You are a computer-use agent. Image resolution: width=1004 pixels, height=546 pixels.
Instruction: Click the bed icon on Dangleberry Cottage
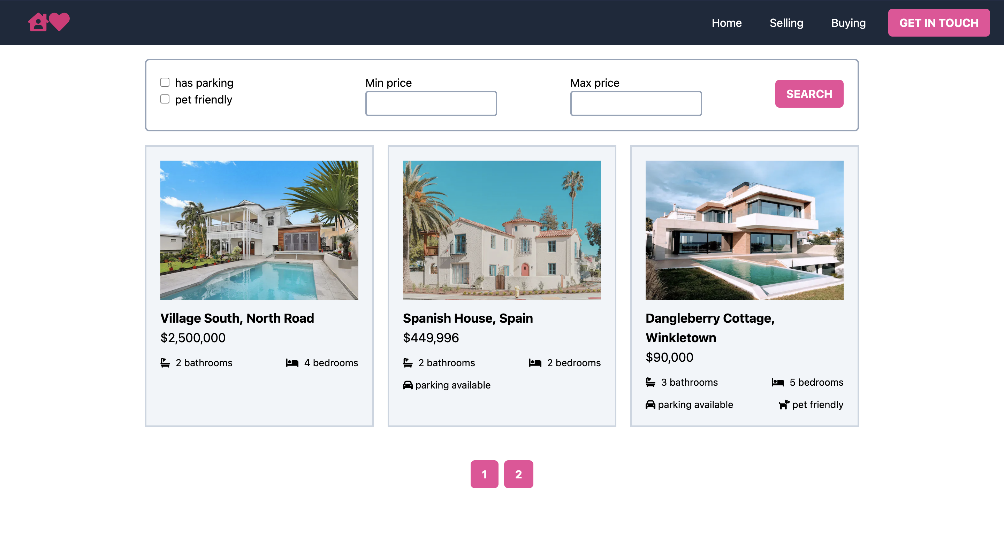click(x=778, y=382)
